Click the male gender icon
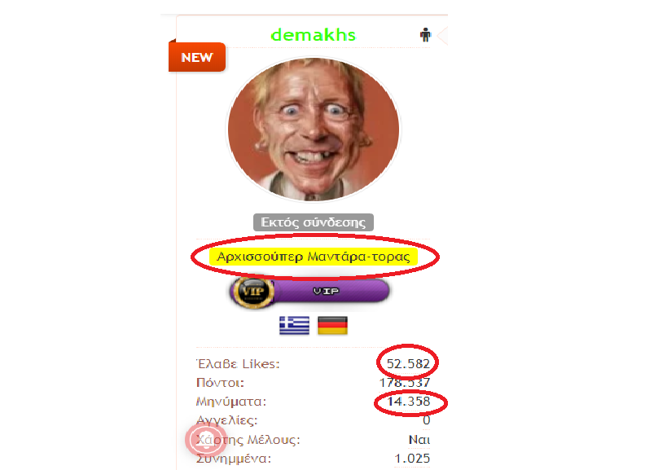 [x=425, y=34]
